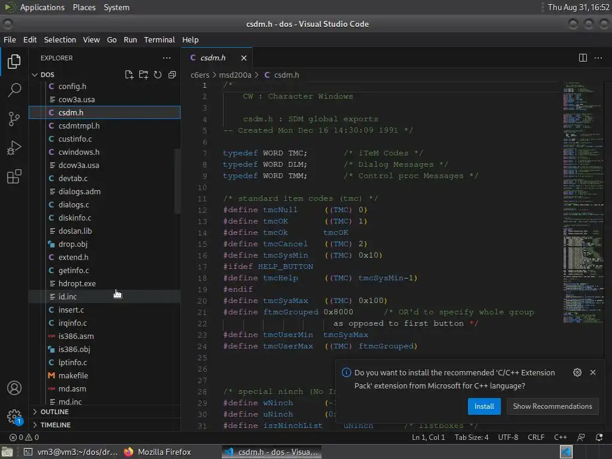Open csdmtmpl.h in the Explorer
The width and height of the screenshot is (612, 459).
(x=105, y=126)
